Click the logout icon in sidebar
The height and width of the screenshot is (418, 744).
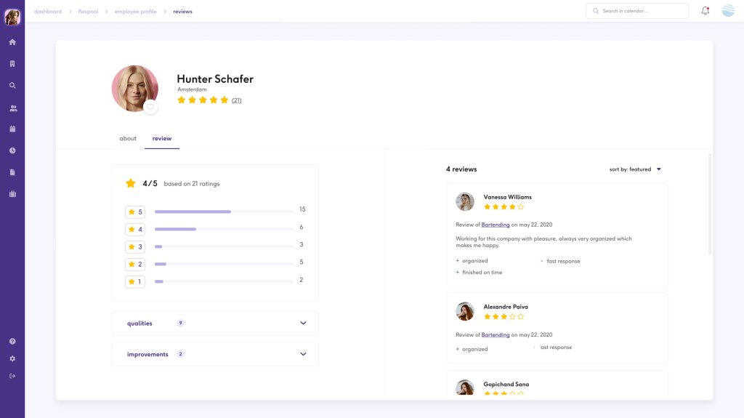click(12, 376)
